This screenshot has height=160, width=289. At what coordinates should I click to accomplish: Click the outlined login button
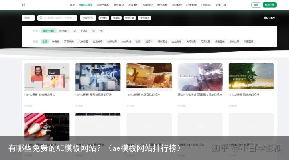pyautogui.click(x=256, y=5)
